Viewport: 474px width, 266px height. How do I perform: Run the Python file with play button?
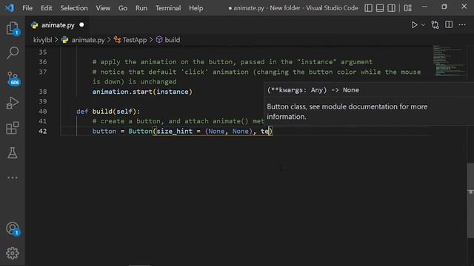(x=414, y=25)
